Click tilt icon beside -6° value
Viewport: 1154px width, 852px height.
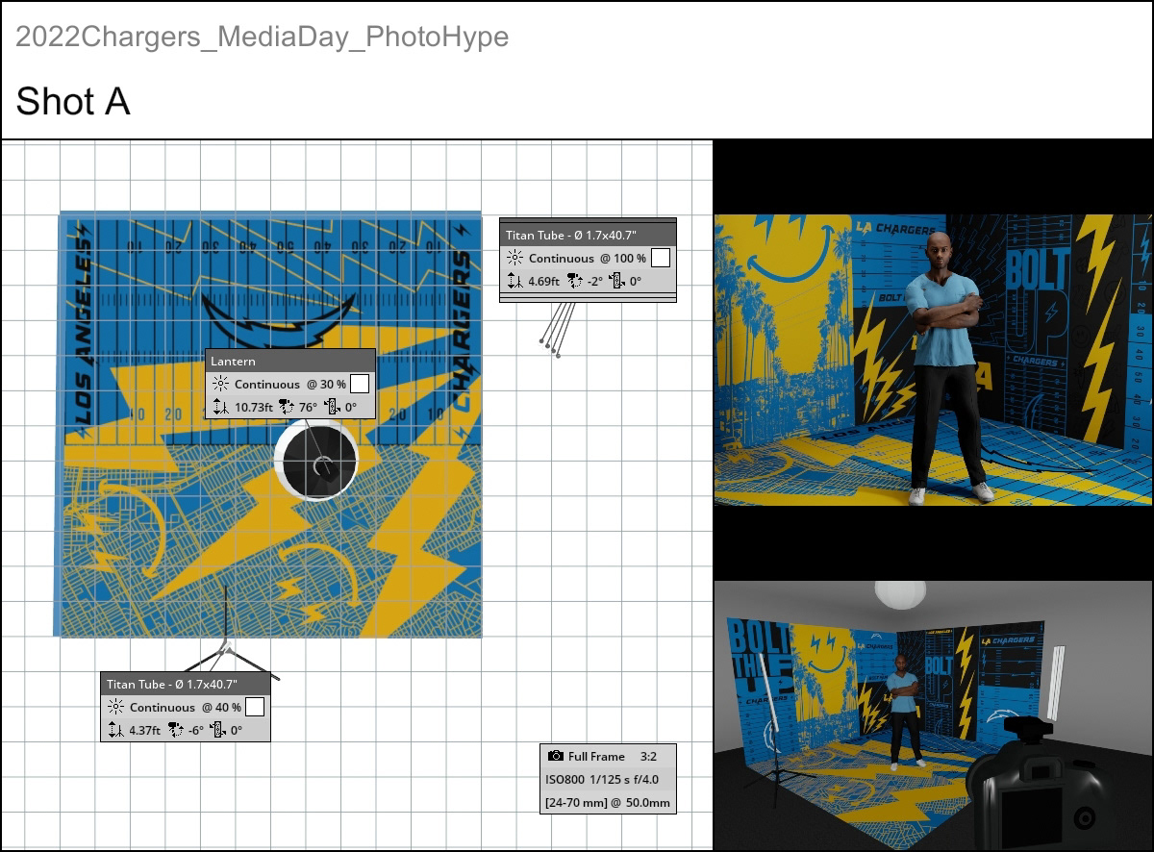[175, 731]
